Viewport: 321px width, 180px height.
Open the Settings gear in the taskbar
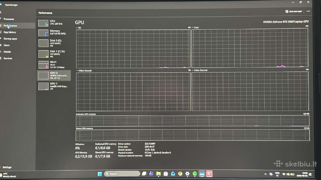[x=188, y=174]
